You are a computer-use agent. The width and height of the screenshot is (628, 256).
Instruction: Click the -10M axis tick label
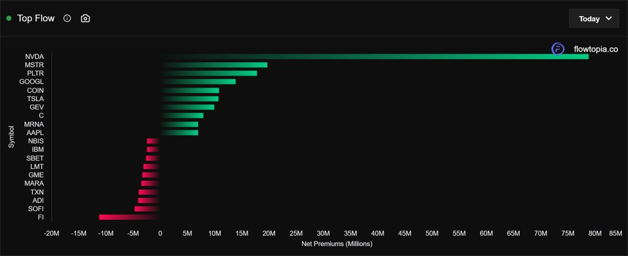[x=106, y=233]
